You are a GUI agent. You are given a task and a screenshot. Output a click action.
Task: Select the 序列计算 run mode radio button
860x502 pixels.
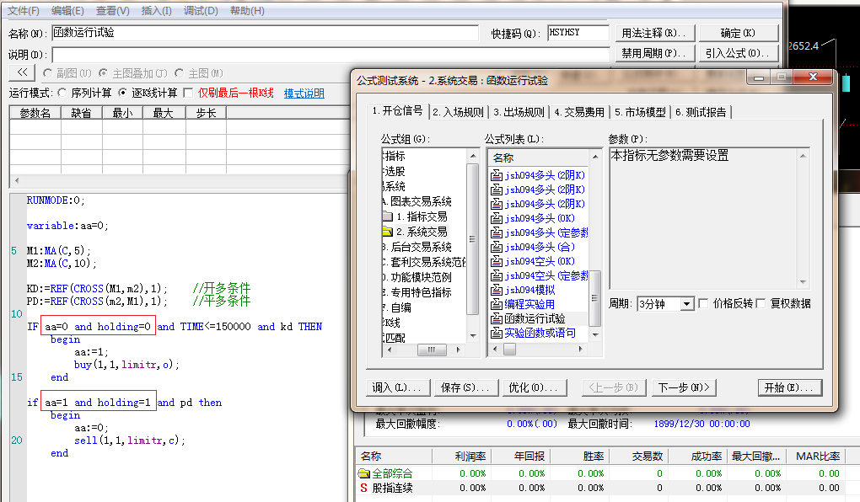point(62,93)
